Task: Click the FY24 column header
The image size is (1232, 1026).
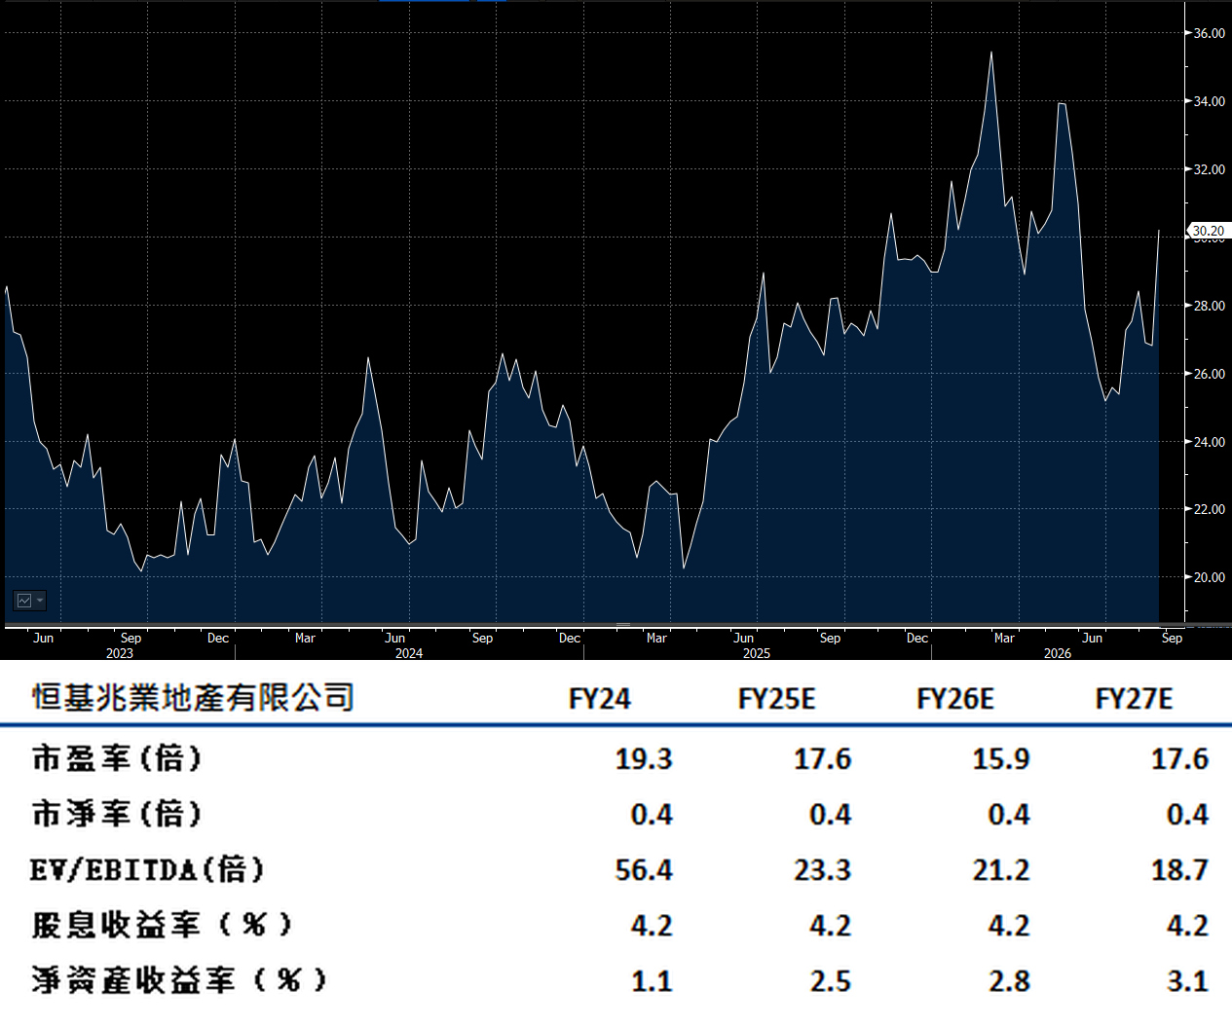Action: (600, 699)
